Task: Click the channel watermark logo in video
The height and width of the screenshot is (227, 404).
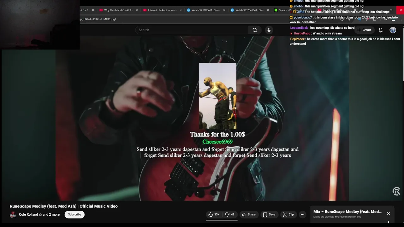Action: [x=396, y=191]
